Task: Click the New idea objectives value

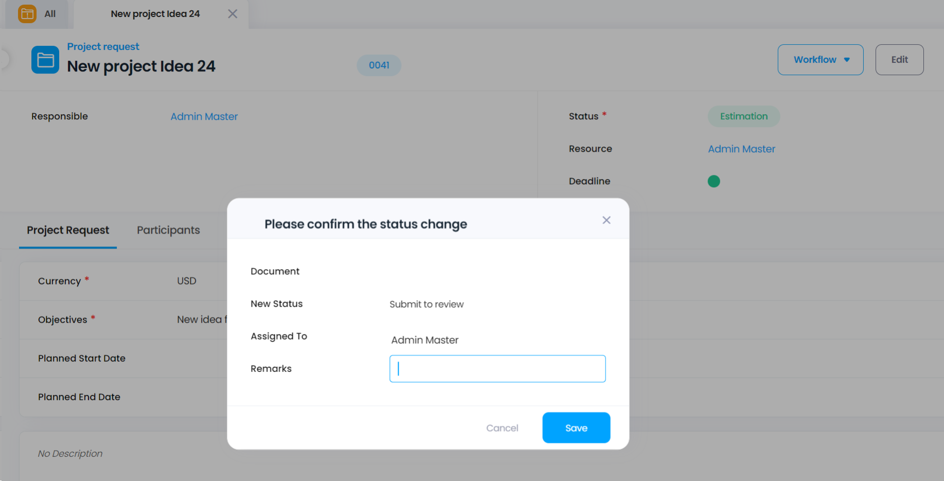Action: pyautogui.click(x=202, y=319)
